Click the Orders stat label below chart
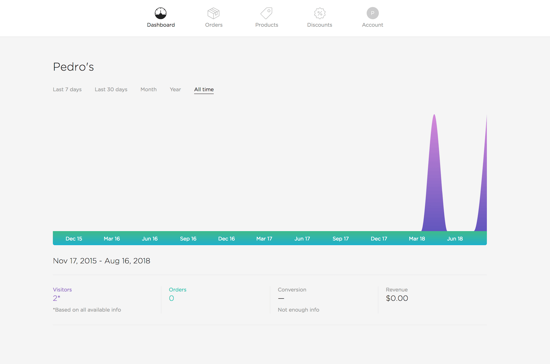The width and height of the screenshot is (550, 364). [x=178, y=289]
